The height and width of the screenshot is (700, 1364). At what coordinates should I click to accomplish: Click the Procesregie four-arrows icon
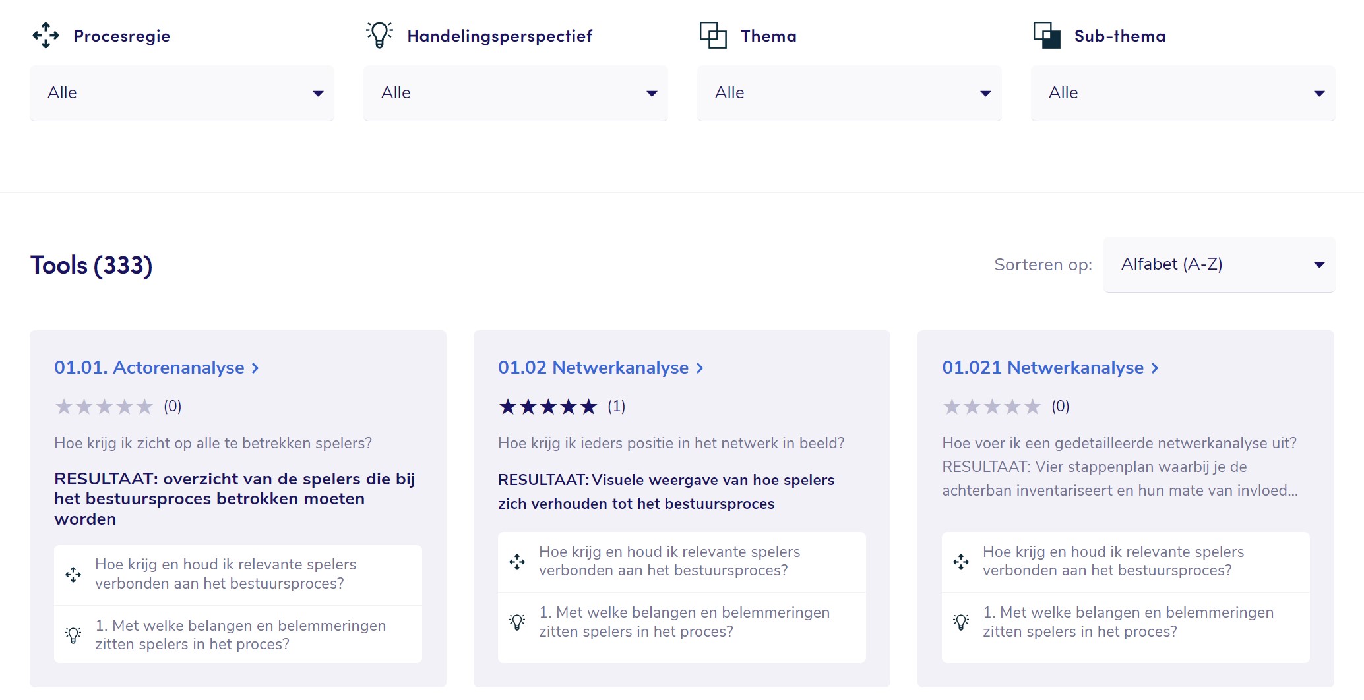[x=46, y=36]
